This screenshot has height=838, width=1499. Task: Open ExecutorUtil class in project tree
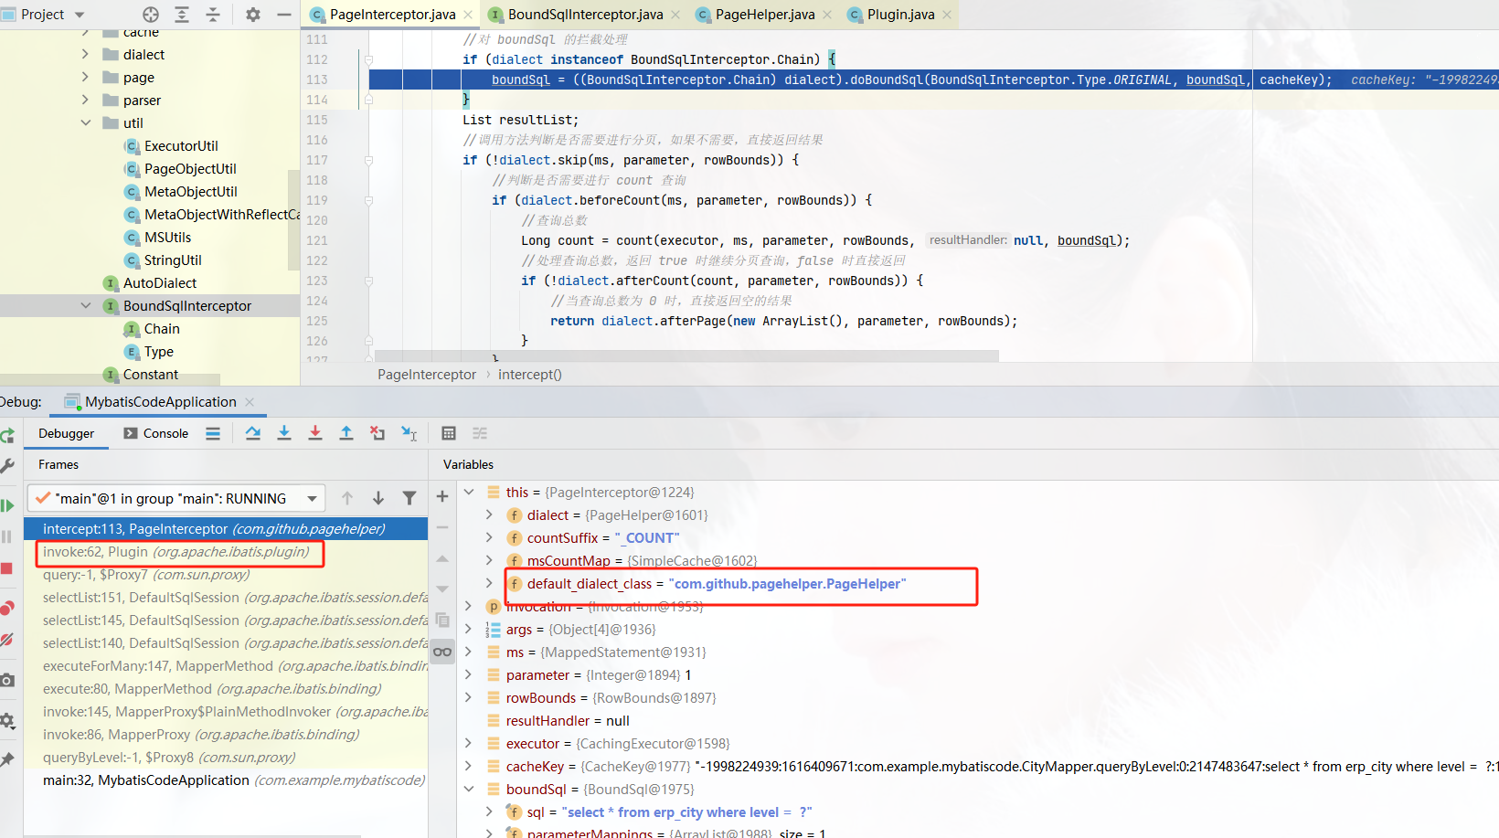pyautogui.click(x=181, y=146)
